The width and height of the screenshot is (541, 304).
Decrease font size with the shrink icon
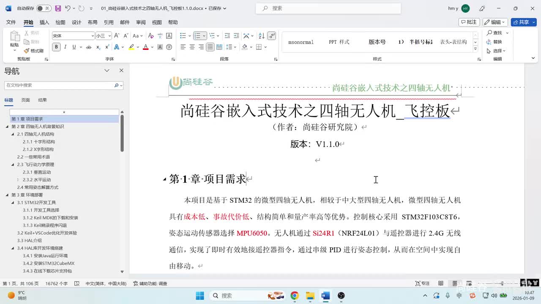(126, 36)
